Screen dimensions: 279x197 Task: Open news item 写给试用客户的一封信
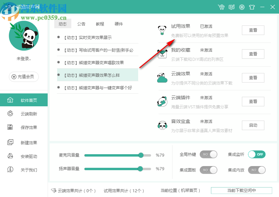click(98, 50)
